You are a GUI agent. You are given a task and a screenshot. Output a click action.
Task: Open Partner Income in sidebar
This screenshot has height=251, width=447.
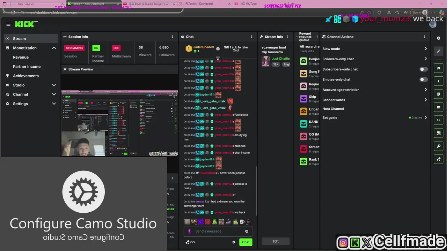(x=27, y=67)
